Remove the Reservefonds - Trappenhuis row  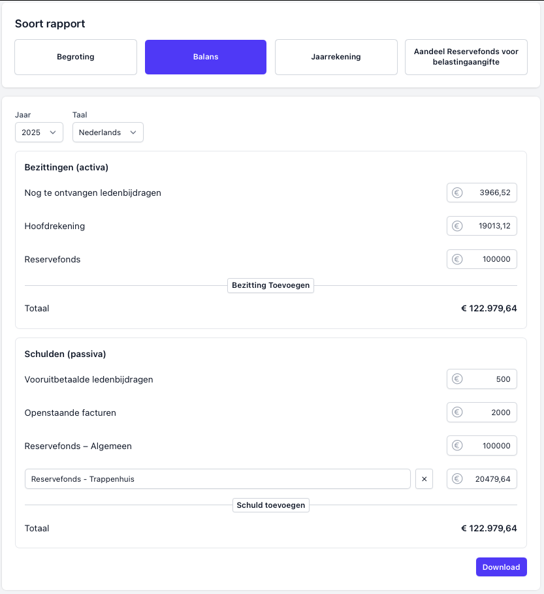[424, 479]
